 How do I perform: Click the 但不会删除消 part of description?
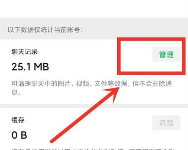click(x=152, y=84)
